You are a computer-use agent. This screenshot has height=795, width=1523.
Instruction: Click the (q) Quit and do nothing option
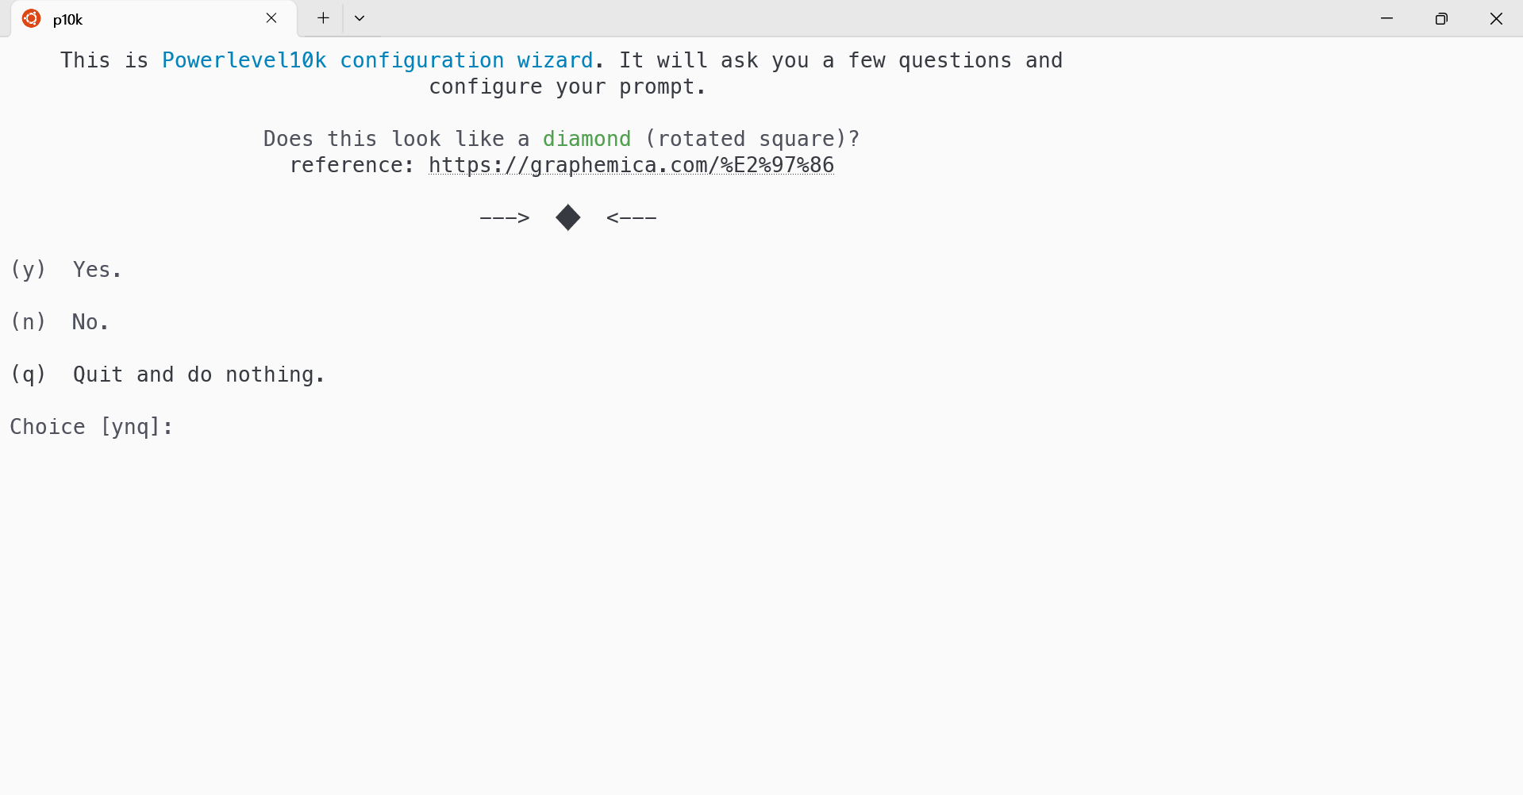(167, 374)
